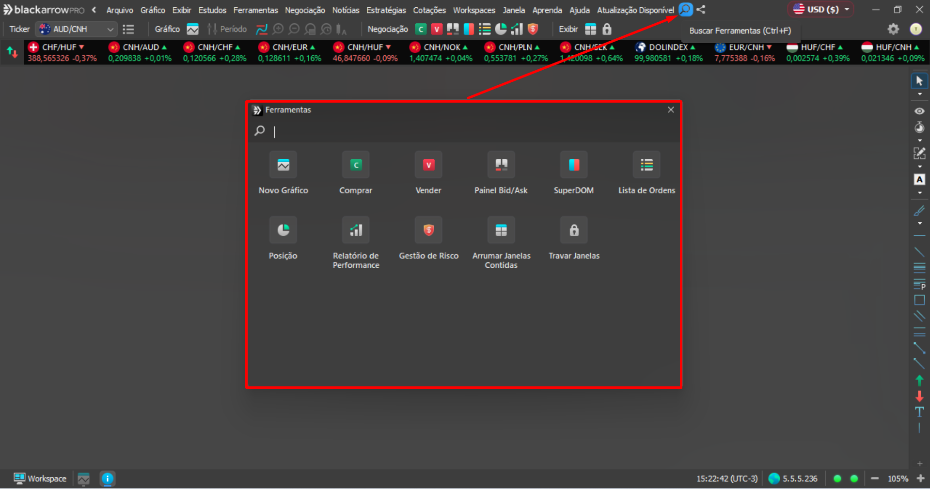Expand dropdown arrow below A text tool

(x=919, y=193)
